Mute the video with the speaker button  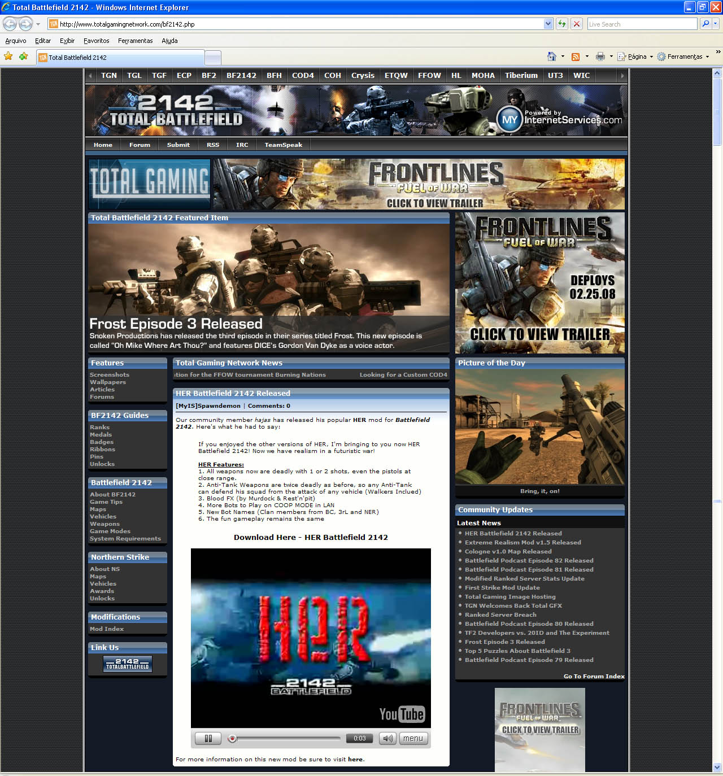click(x=387, y=738)
